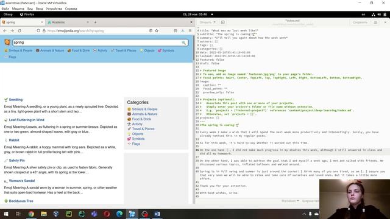
Task: Open Firefox downloads panel
Action: click(x=183, y=30)
